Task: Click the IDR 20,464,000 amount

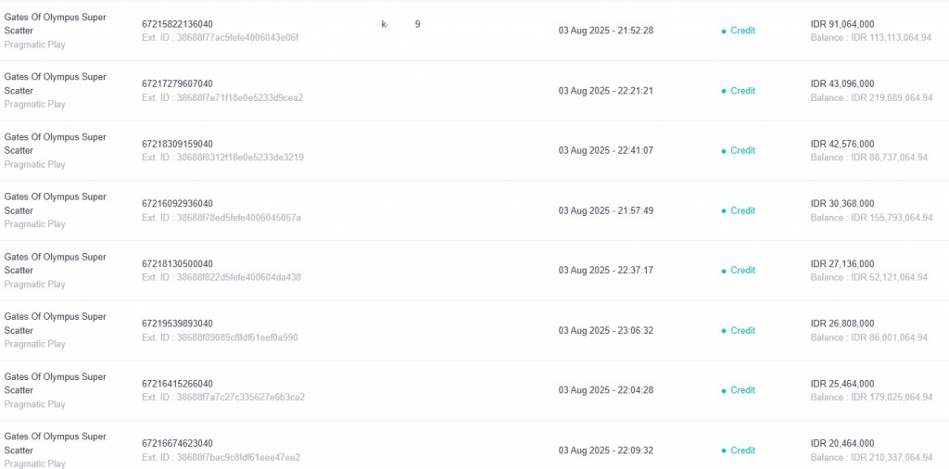Action: pyautogui.click(x=841, y=444)
